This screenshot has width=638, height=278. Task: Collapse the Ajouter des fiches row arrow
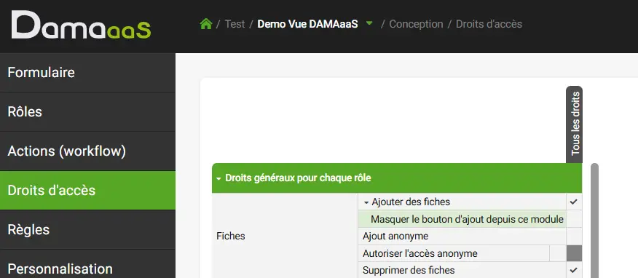[x=366, y=202]
